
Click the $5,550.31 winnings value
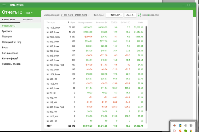(88, 27)
